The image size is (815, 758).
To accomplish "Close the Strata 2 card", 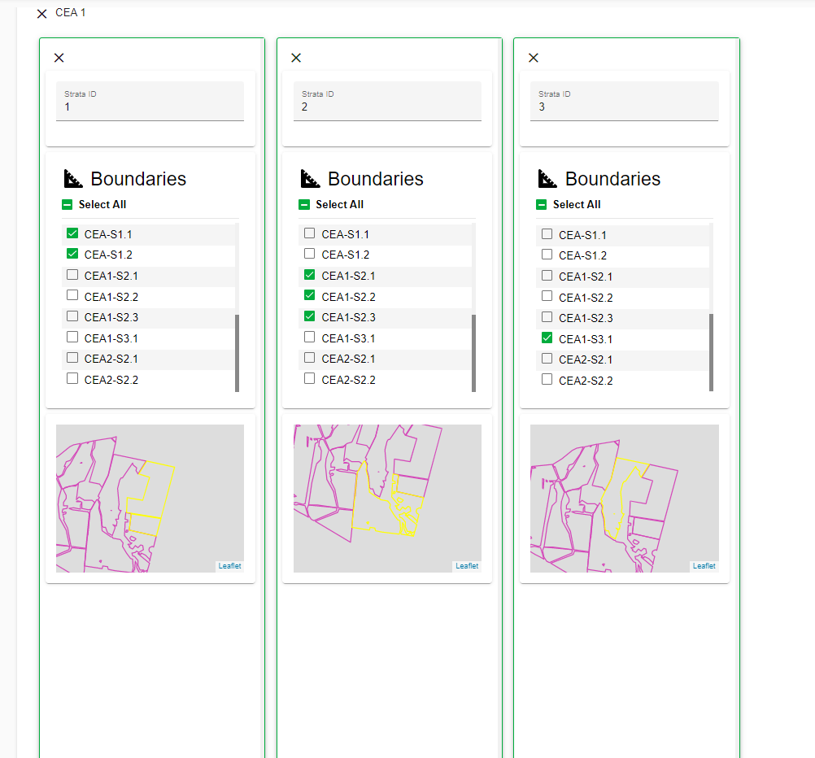I will [296, 58].
